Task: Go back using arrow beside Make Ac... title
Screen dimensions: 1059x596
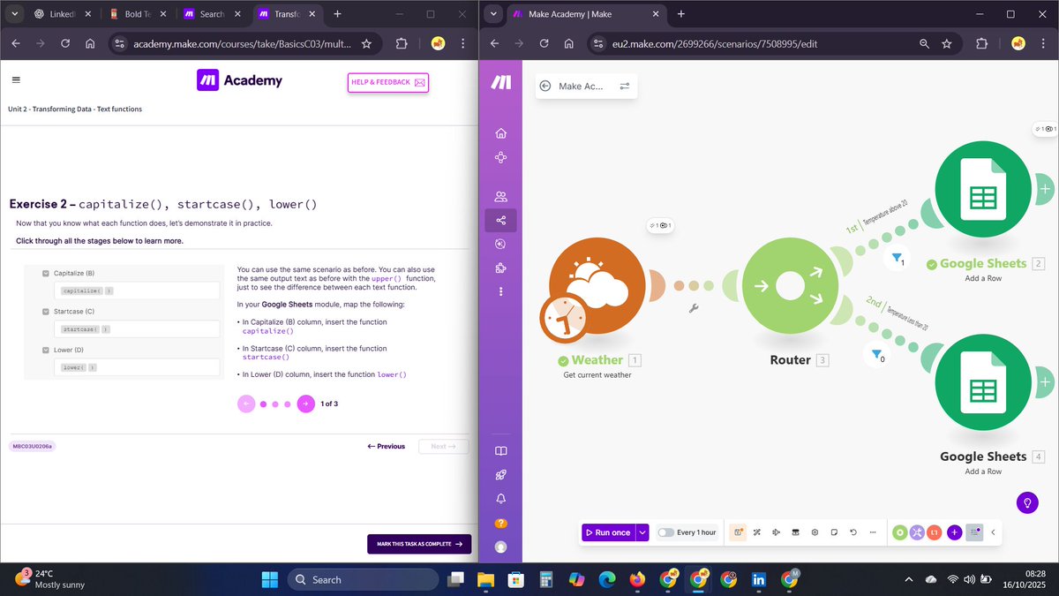Action: (545, 86)
